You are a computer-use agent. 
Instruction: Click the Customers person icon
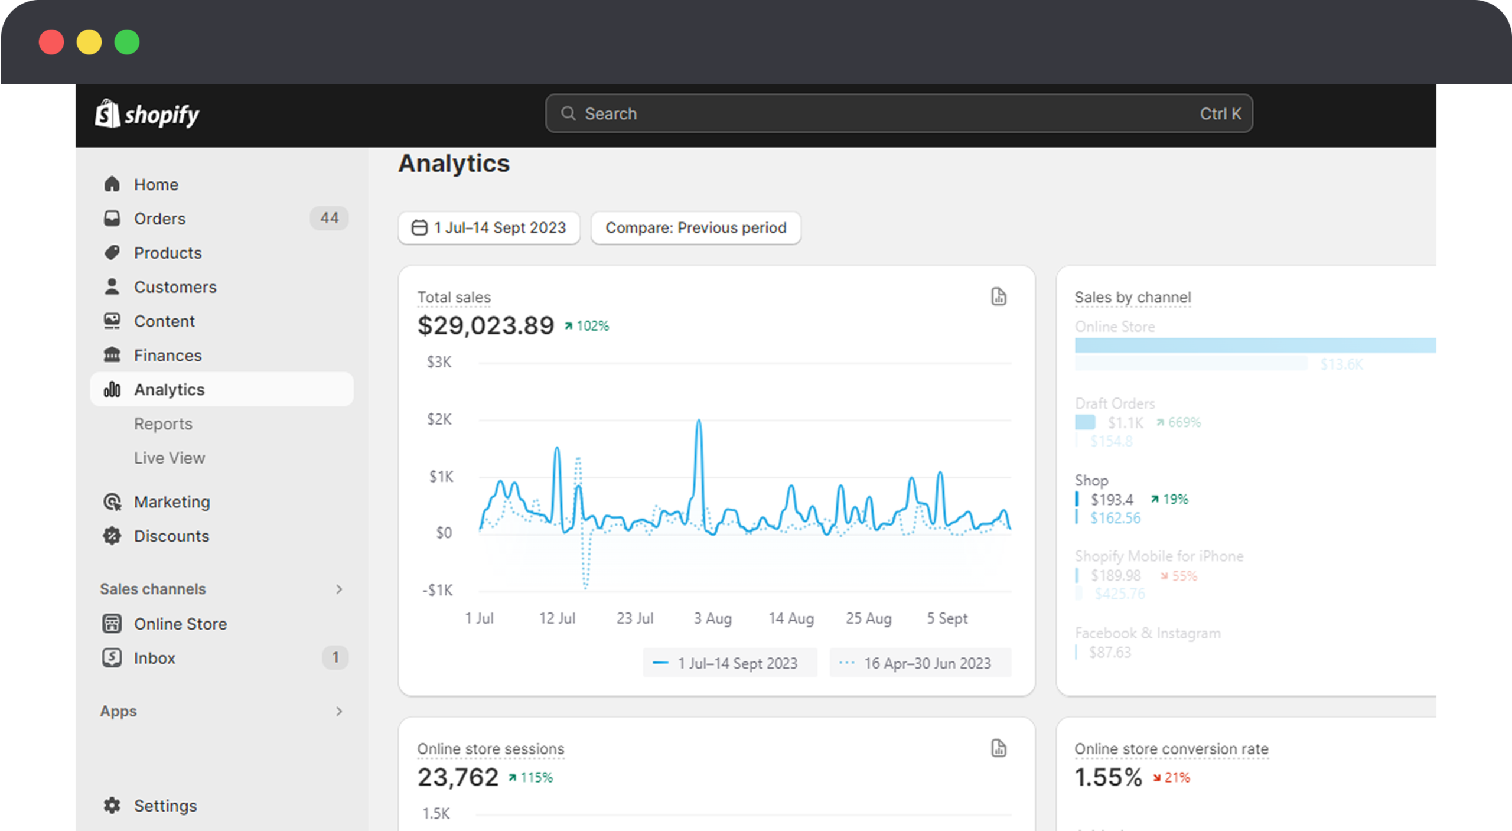click(112, 287)
